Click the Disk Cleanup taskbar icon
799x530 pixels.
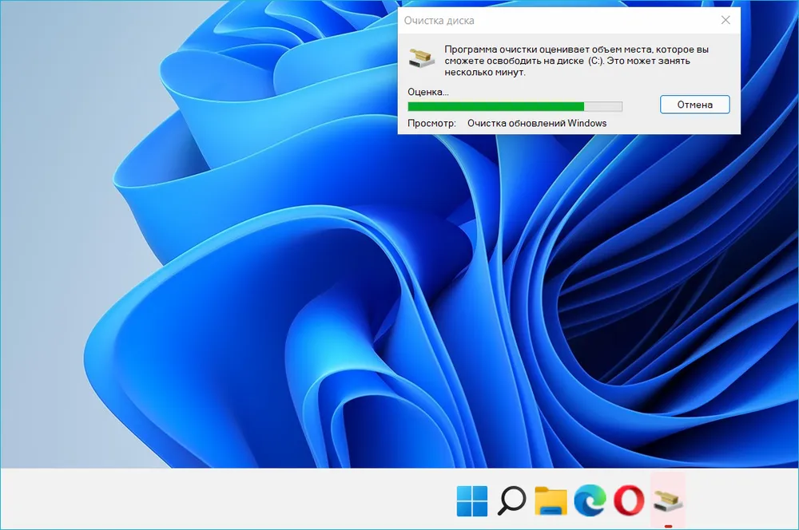[668, 500]
